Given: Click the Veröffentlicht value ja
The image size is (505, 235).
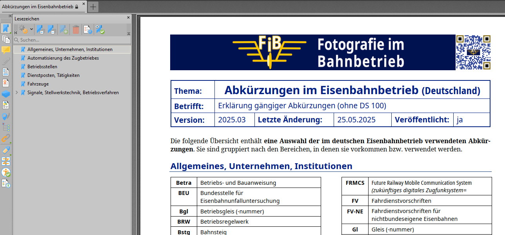Looking at the screenshot, I should tap(460, 120).
